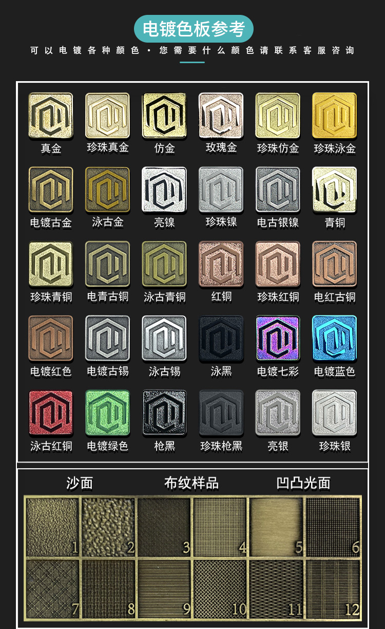
Task: Choose texture sample number 6
Action: point(333,527)
